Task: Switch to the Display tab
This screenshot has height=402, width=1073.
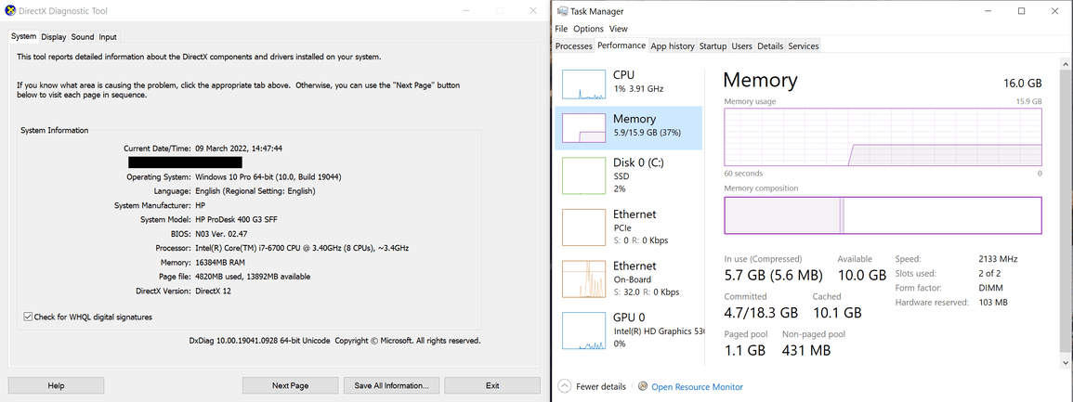Action: click(53, 37)
